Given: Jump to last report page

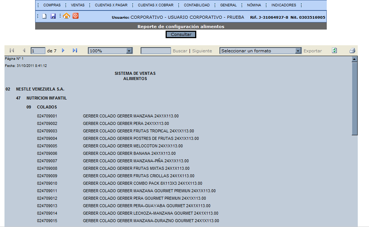Looking at the screenshot, I should pos(75,50).
